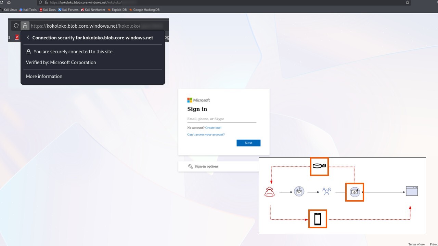
Task: Click the users group icon in diagram
Action: tap(326, 192)
